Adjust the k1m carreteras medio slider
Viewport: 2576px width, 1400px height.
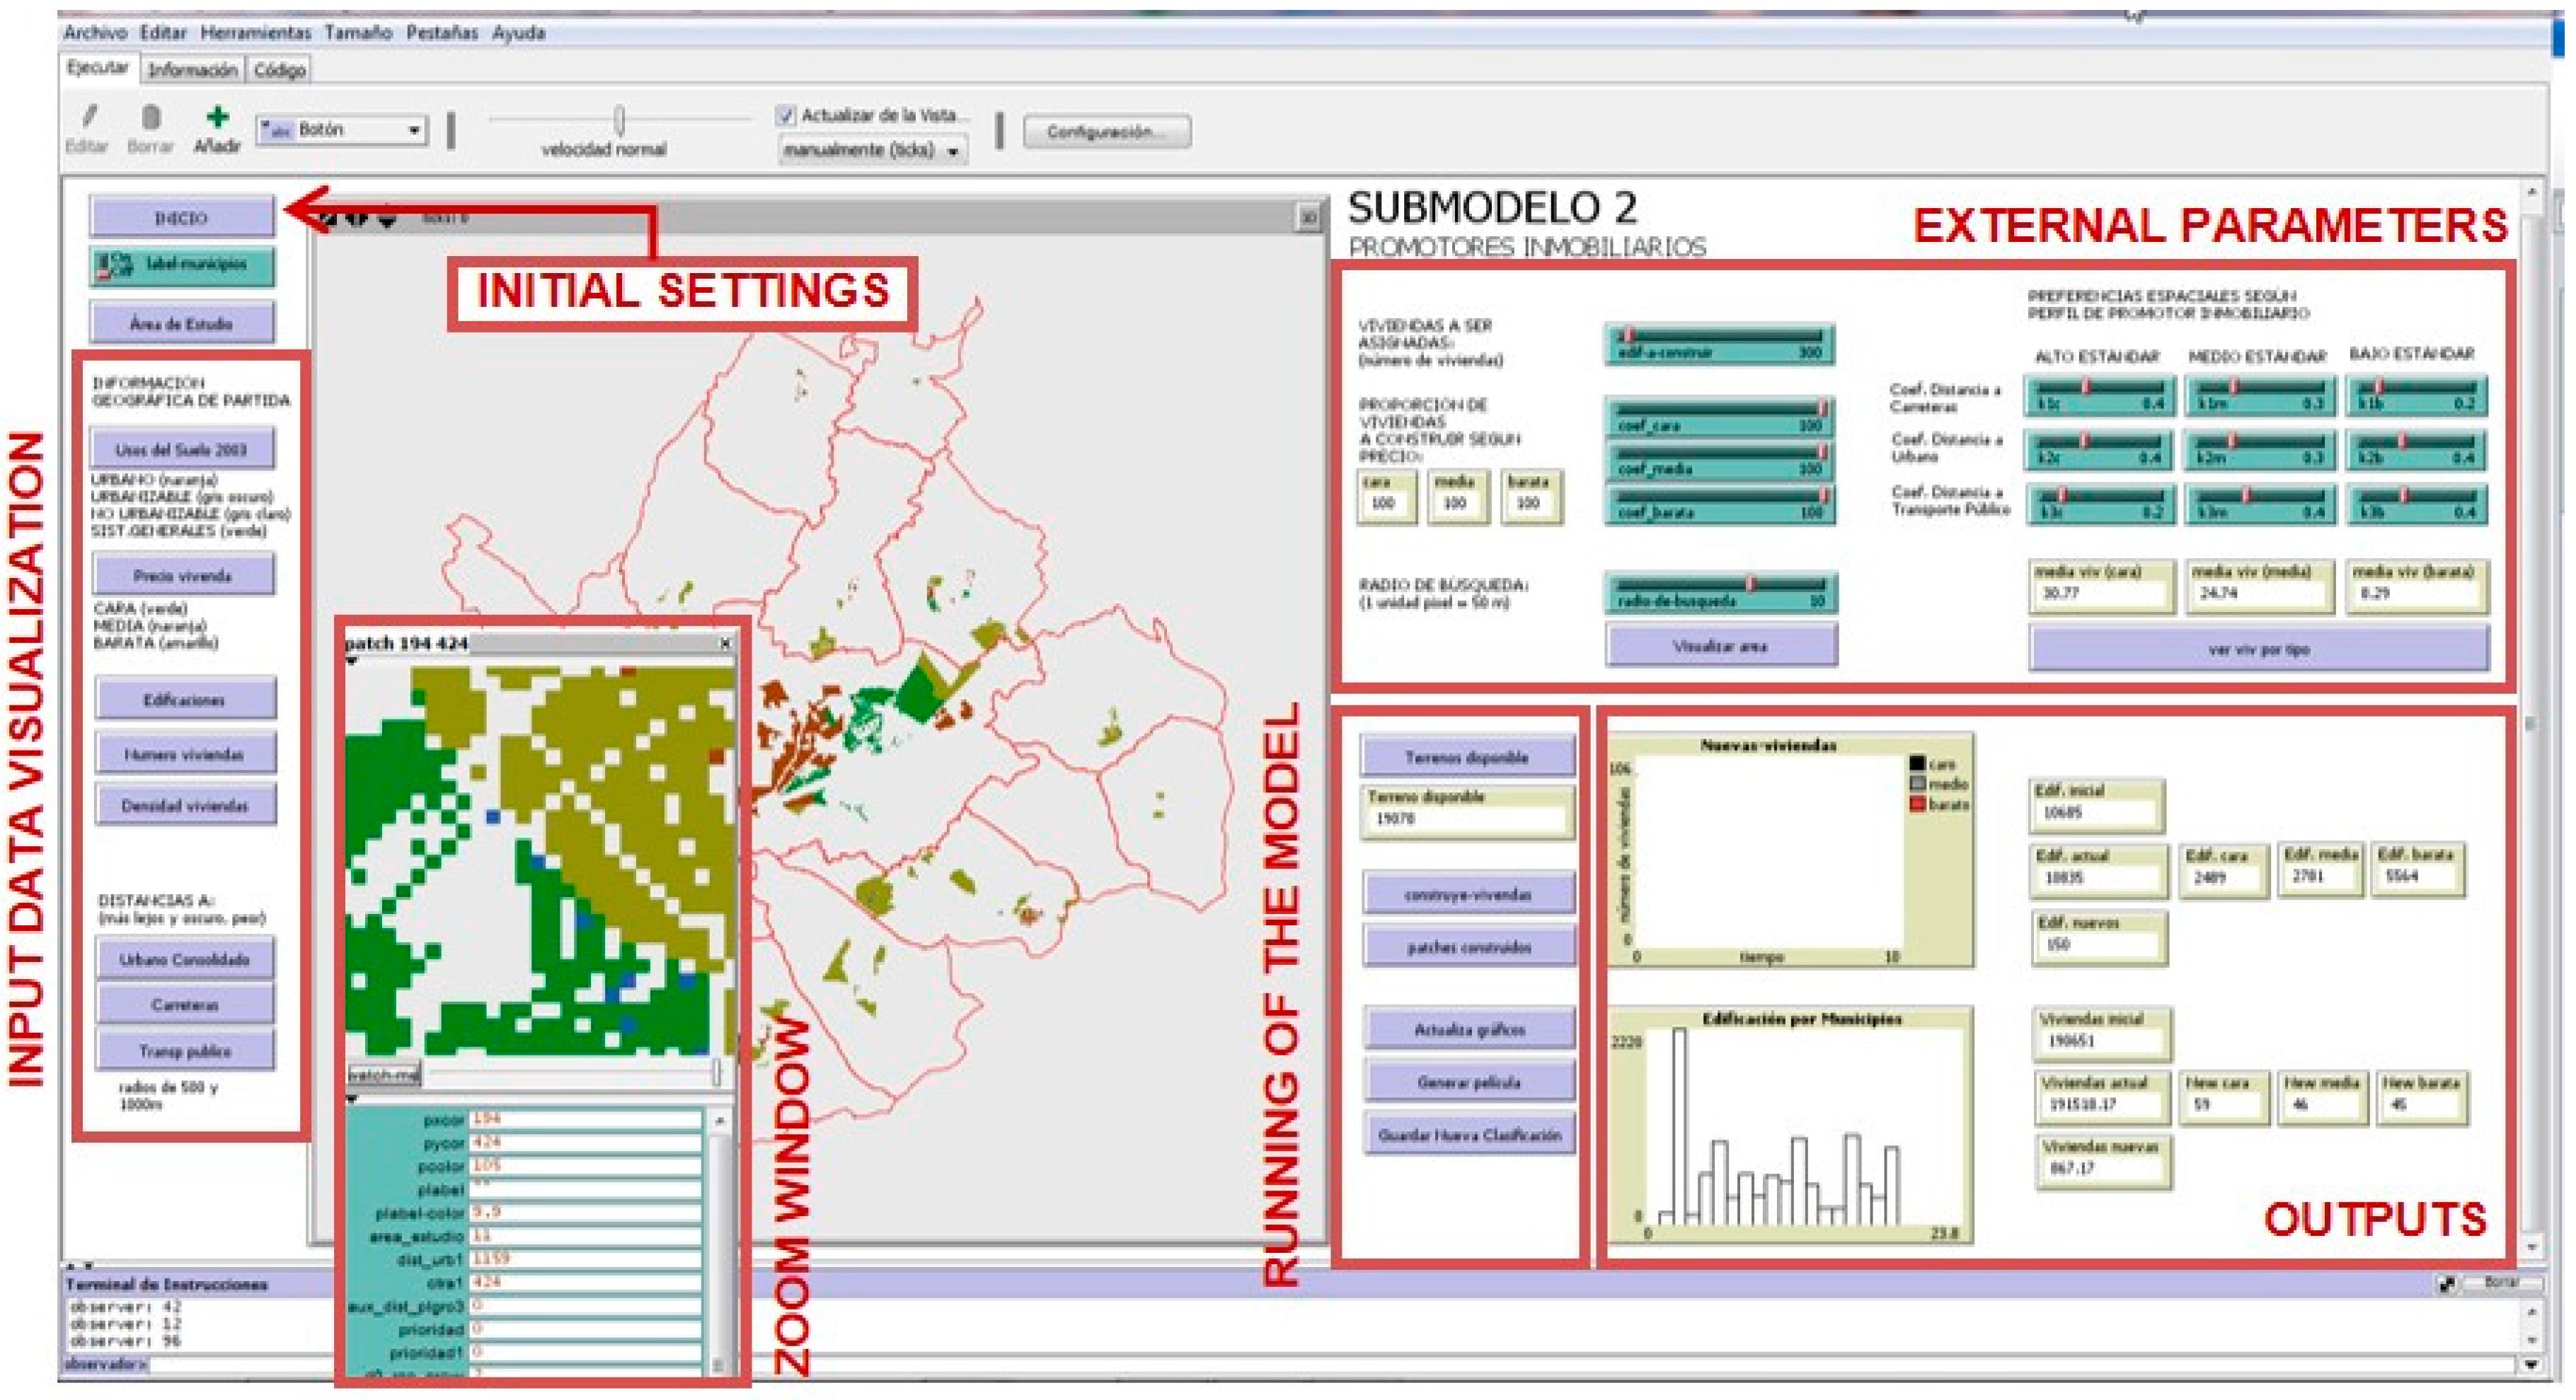coord(2259,395)
